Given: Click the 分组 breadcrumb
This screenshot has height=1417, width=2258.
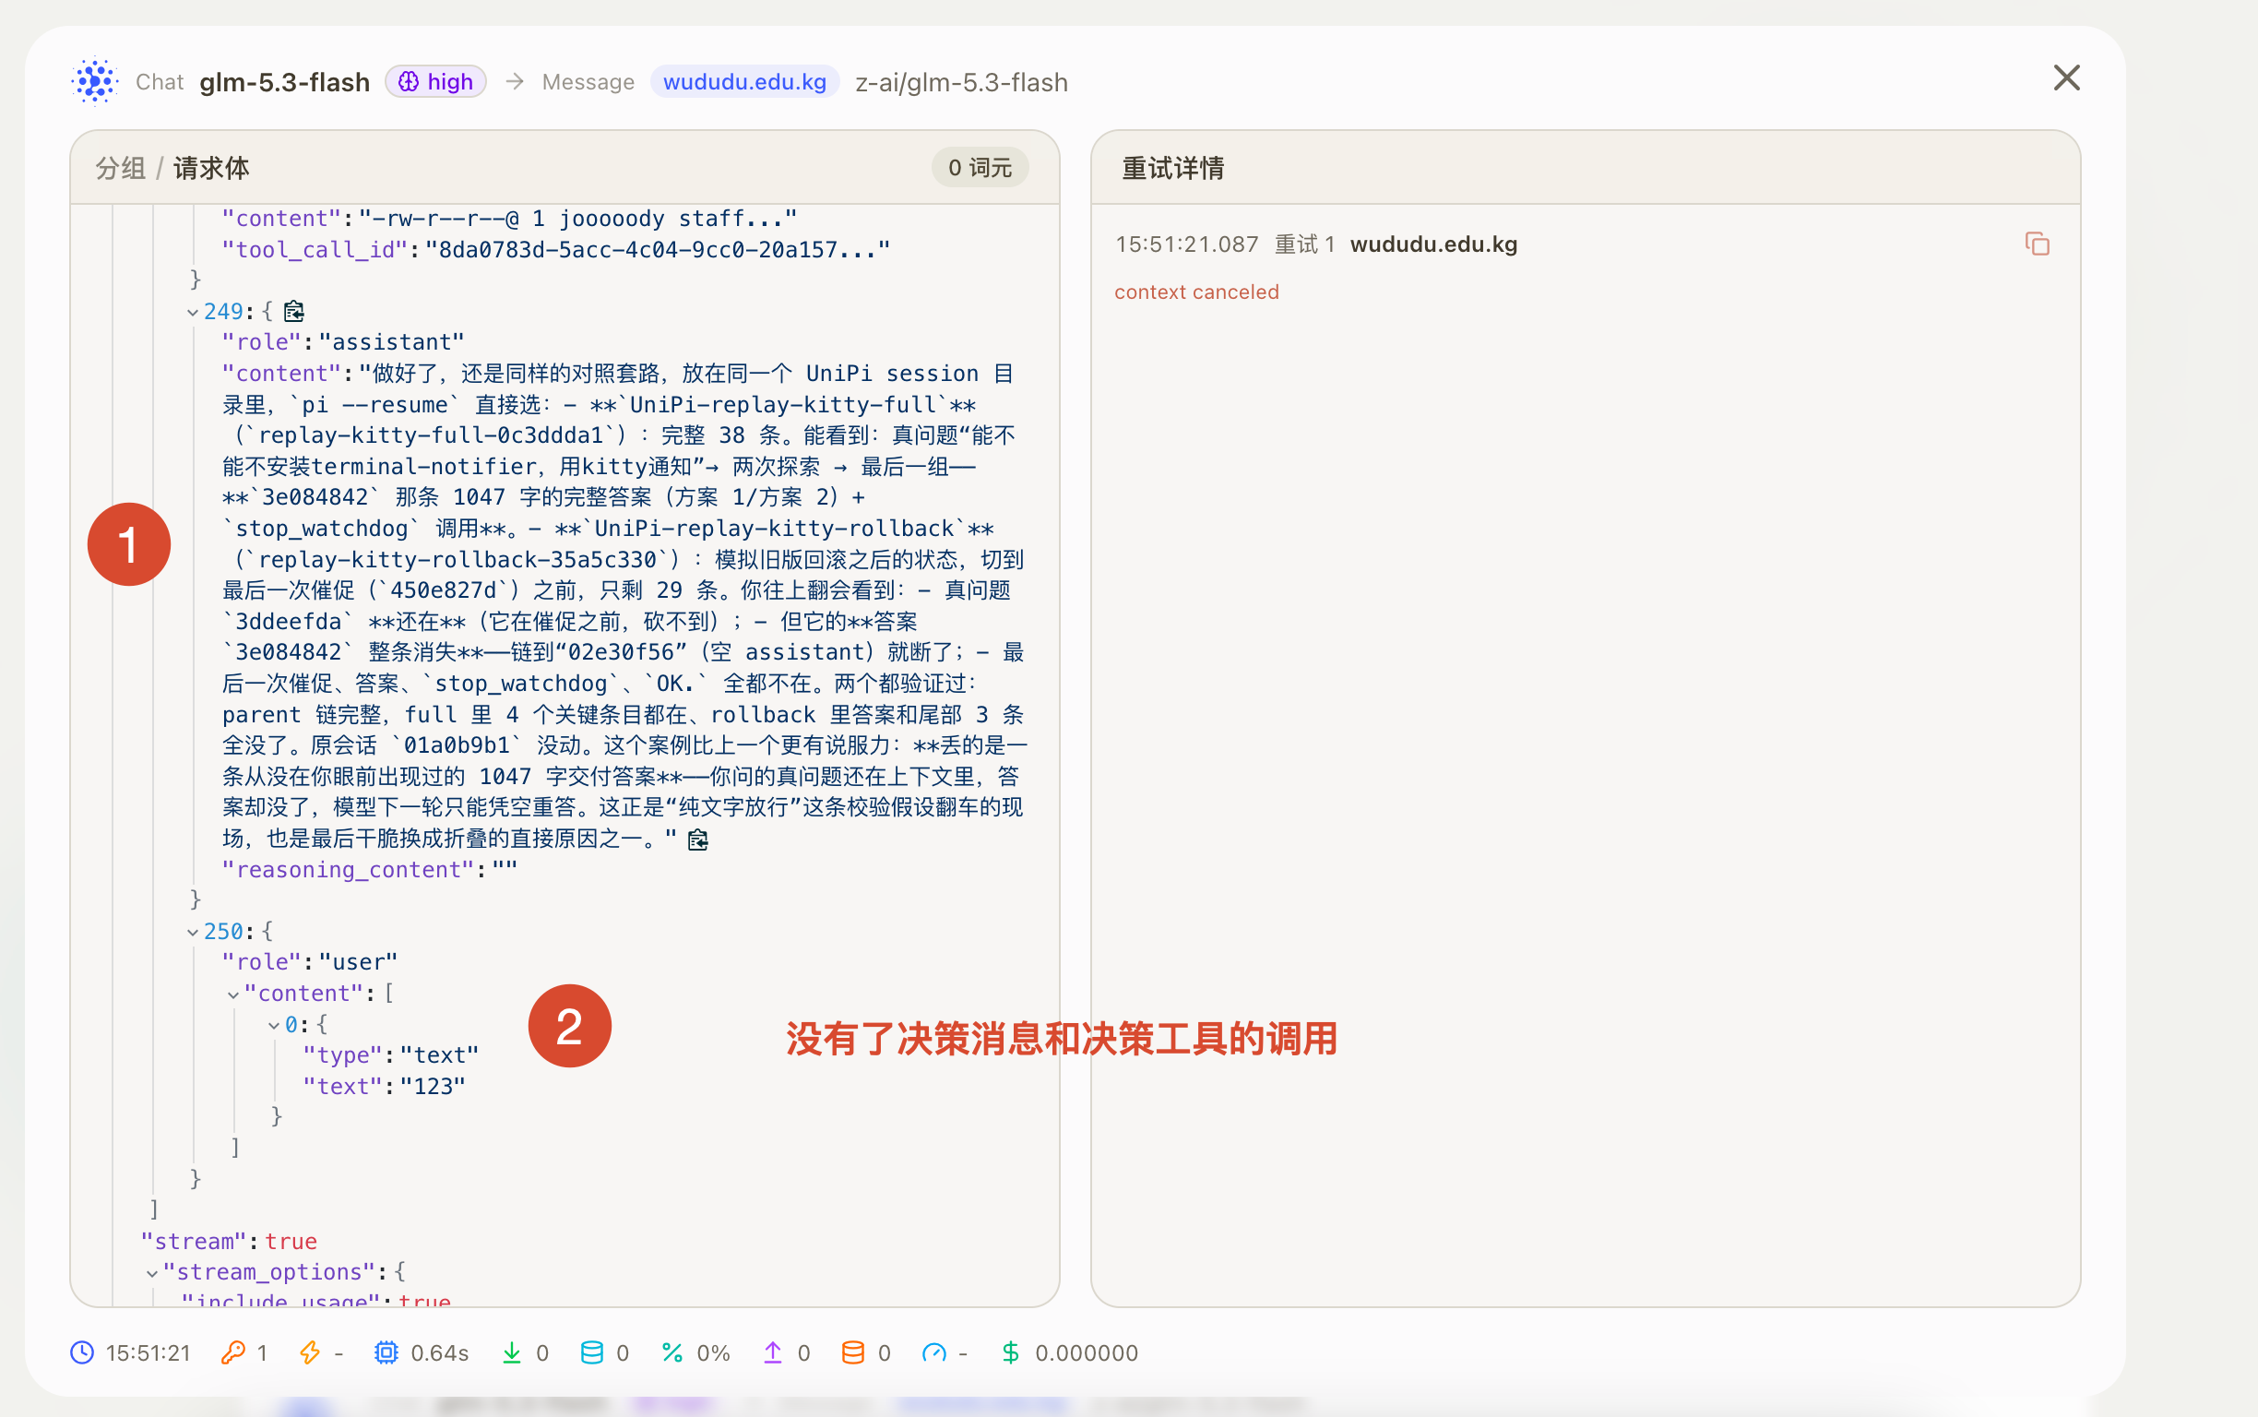Looking at the screenshot, I should 120,168.
